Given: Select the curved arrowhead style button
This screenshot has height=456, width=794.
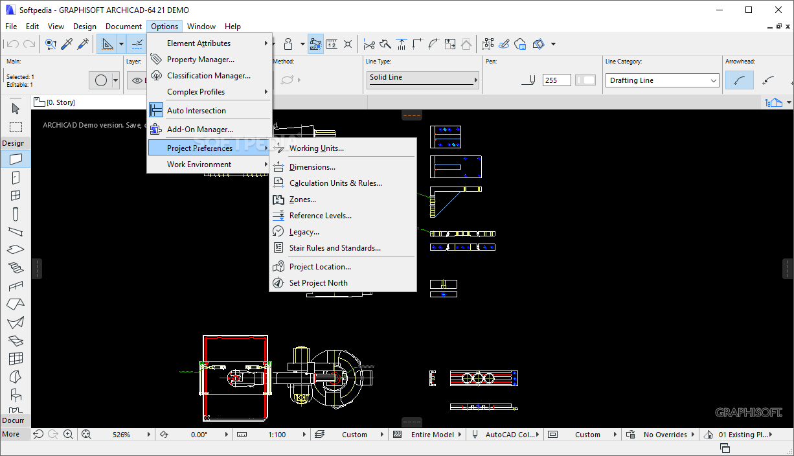Looking at the screenshot, I should coord(739,80).
